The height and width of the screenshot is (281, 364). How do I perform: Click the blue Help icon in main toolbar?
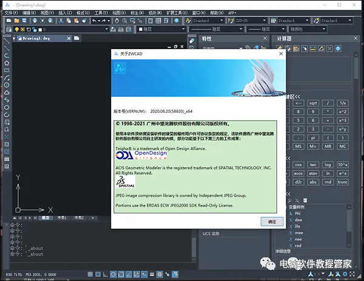(177, 21)
